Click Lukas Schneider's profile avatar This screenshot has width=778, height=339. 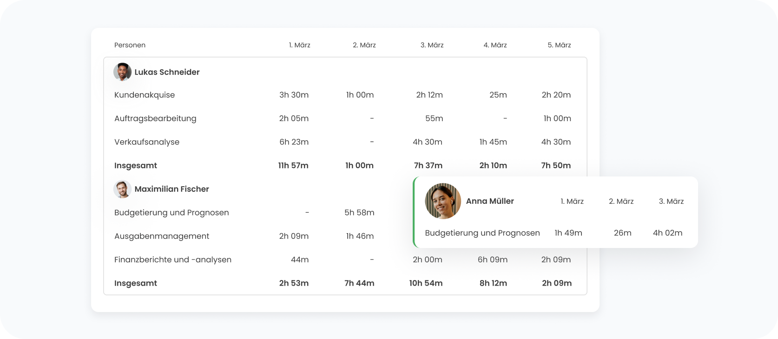click(x=122, y=72)
